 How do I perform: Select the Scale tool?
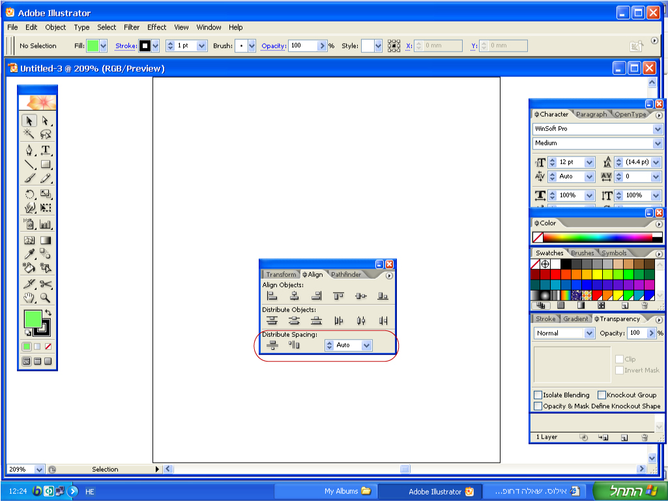46,194
